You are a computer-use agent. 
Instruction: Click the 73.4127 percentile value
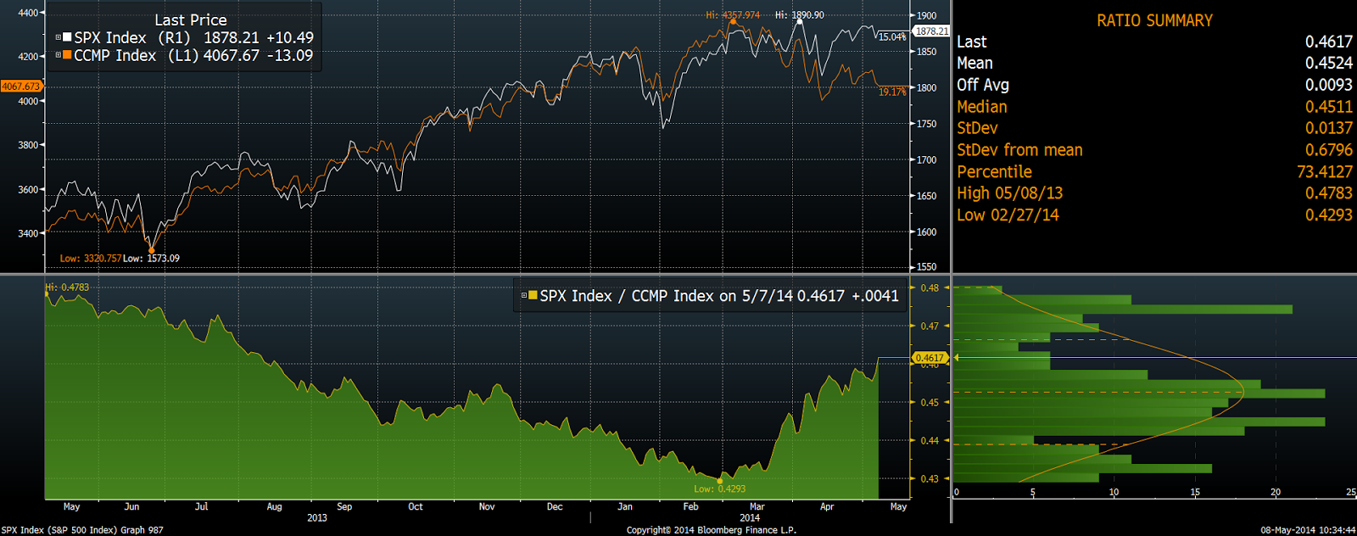[1325, 171]
